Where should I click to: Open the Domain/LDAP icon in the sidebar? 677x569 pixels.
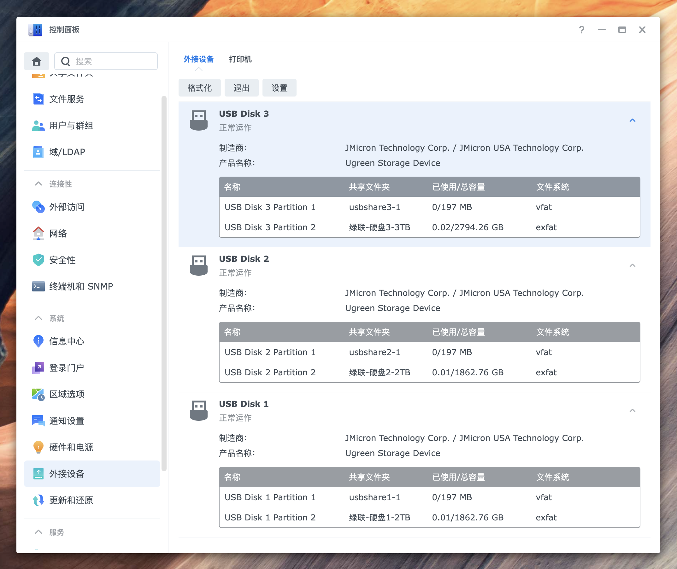point(38,152)
